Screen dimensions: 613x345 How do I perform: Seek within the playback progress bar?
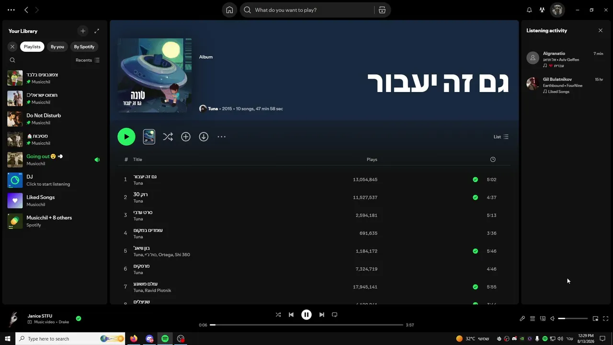[306, 325]
